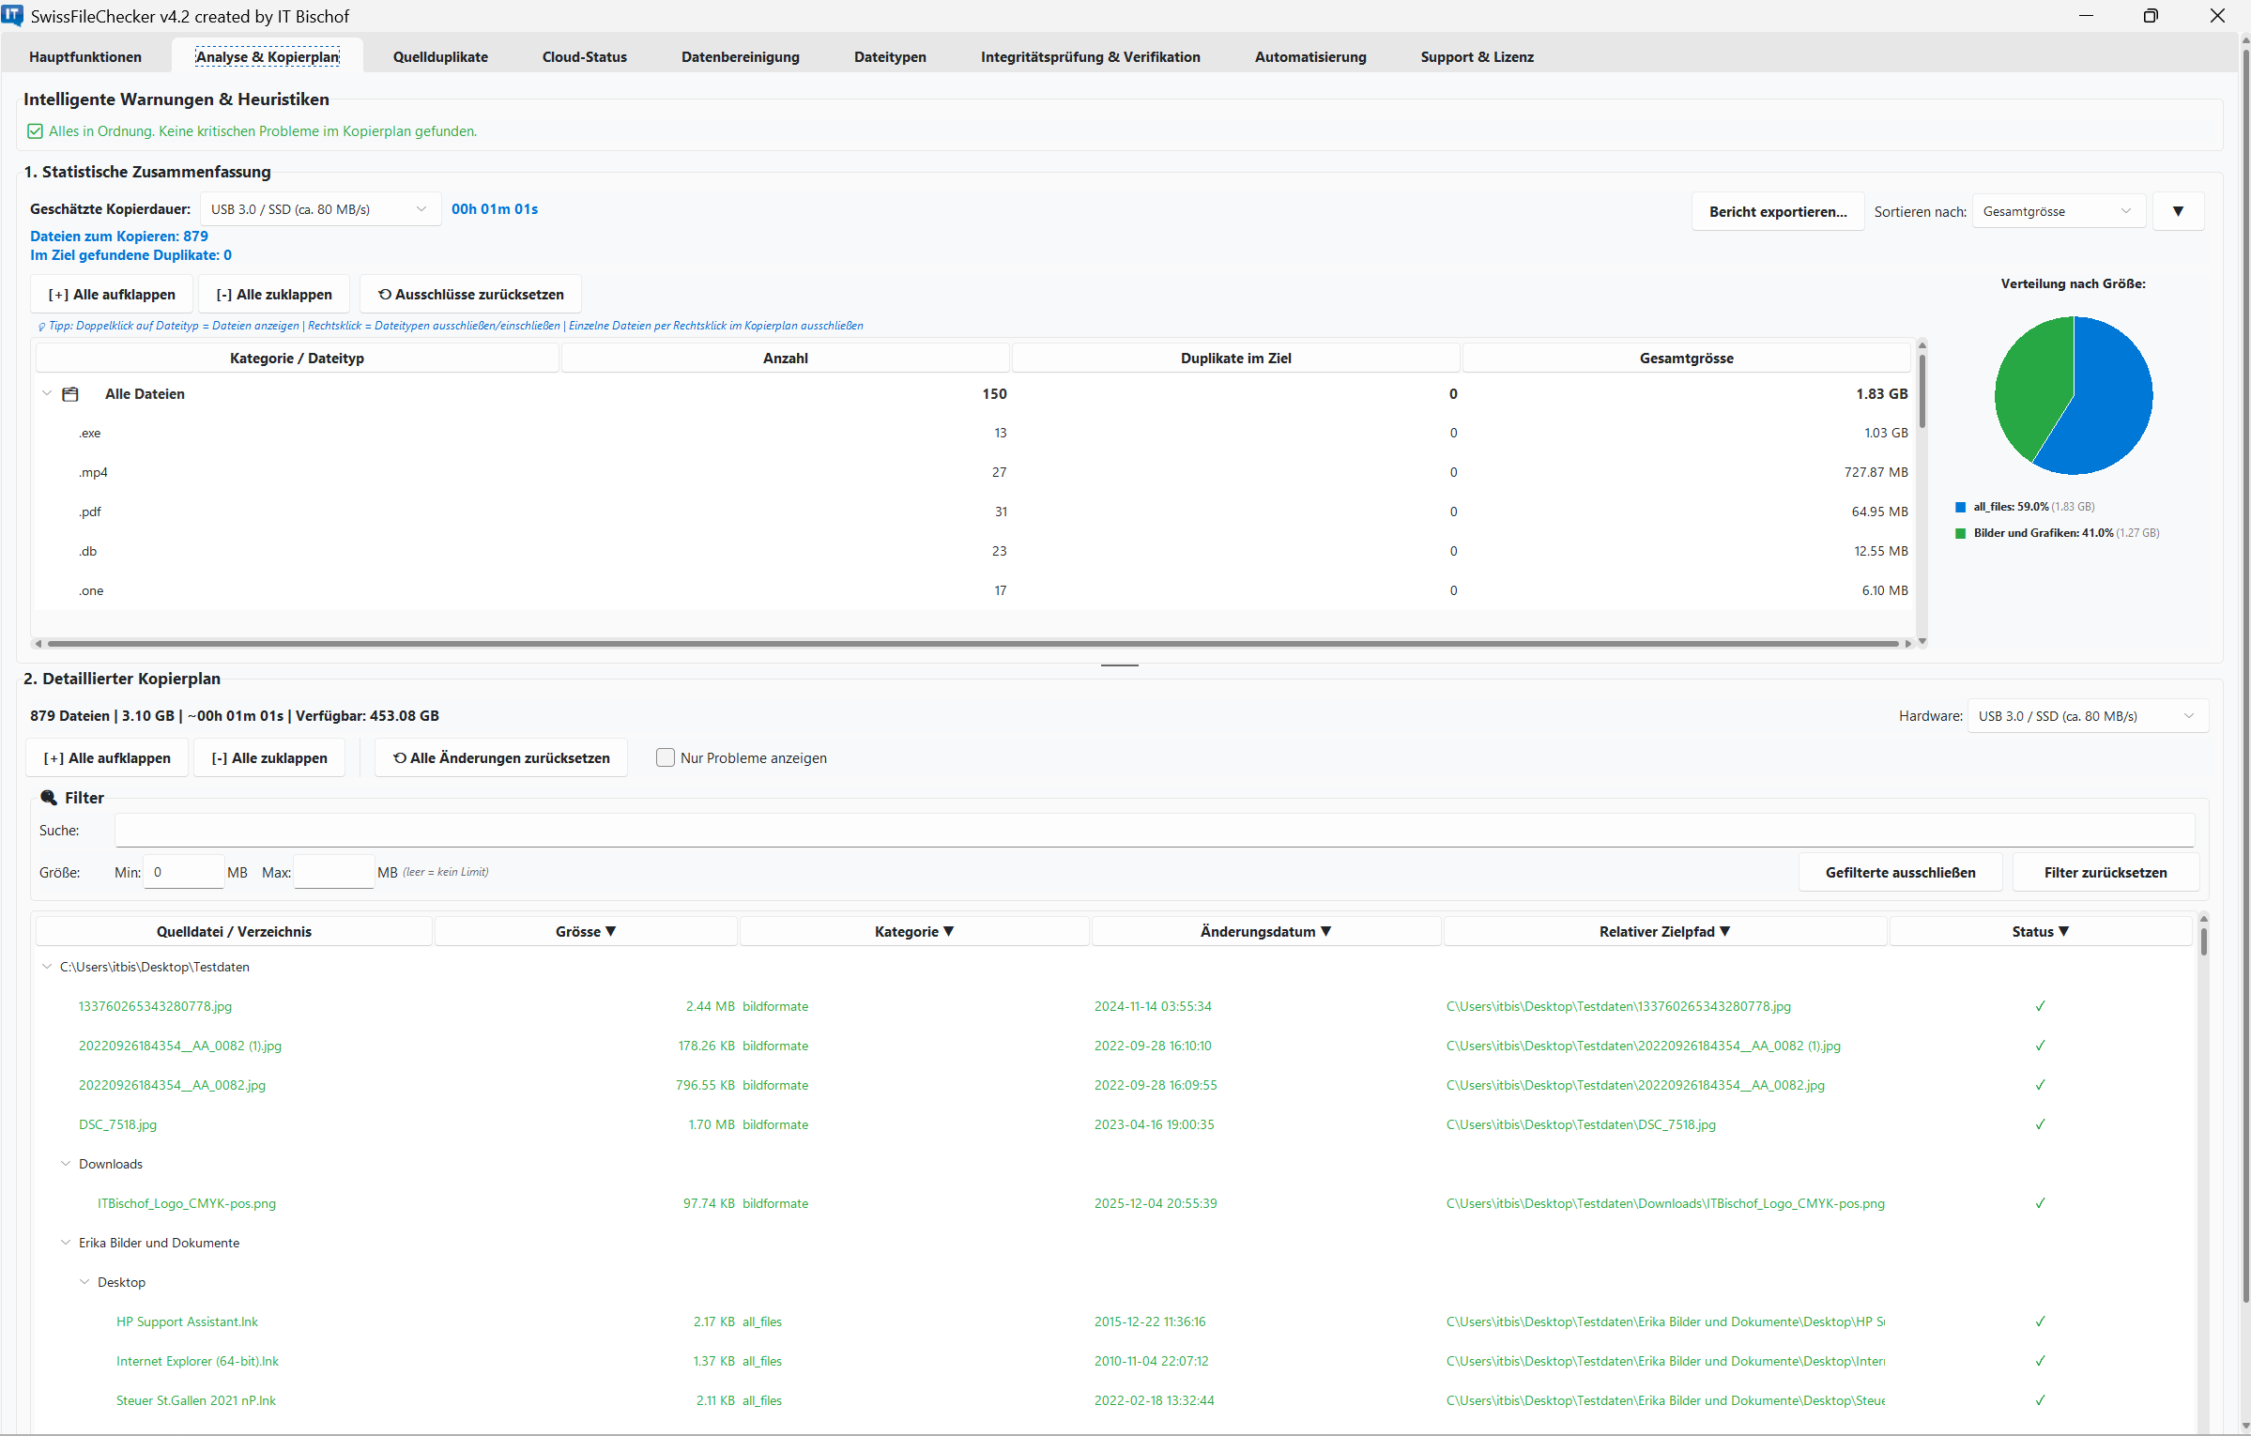Collapse Erika Bilder und Dokumente folder

pyautogui.click(x=66, y=1243)
